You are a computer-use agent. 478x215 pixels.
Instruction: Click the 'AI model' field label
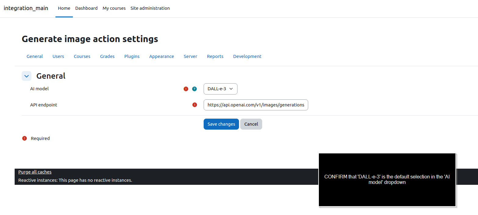pyautogui.click(x=39, y=89)
